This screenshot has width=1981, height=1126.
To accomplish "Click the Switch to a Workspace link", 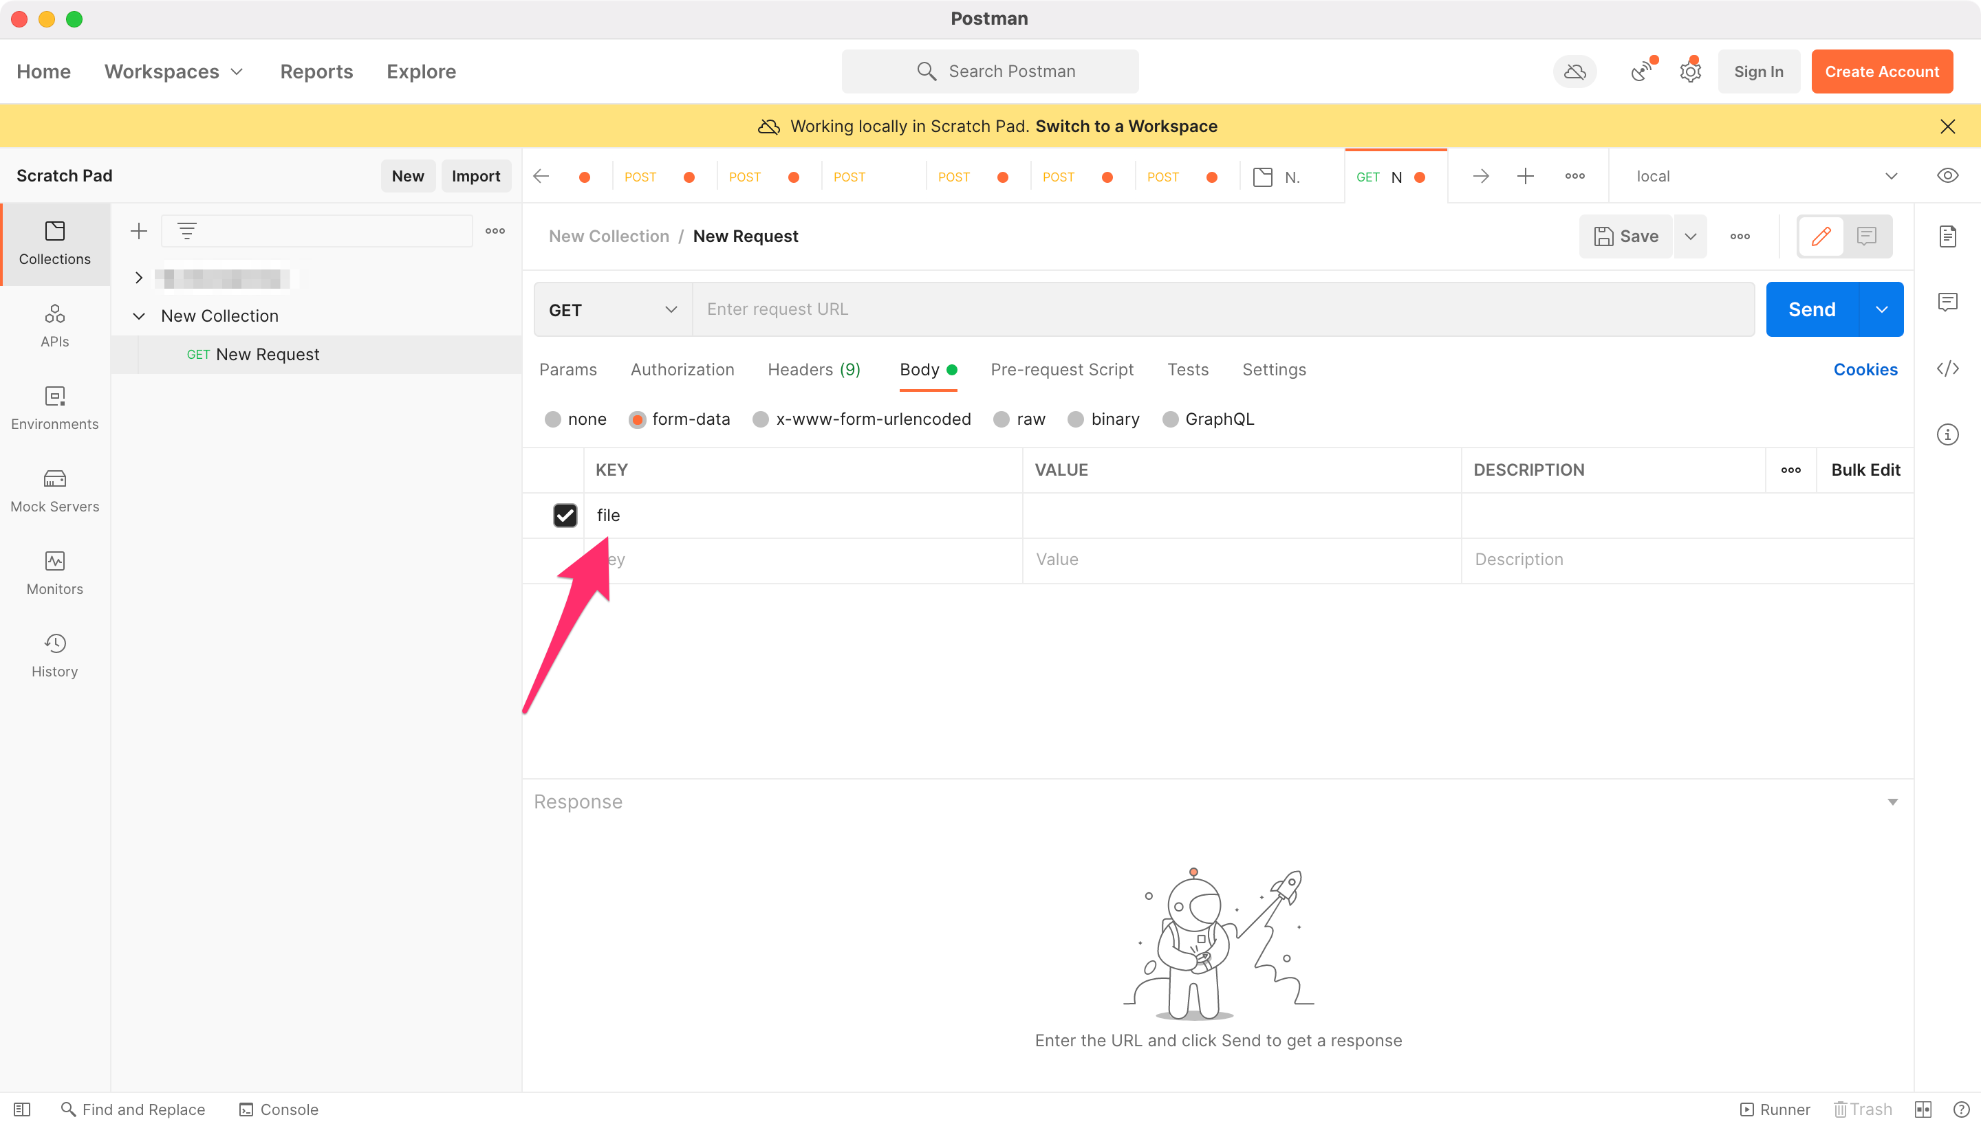I will tap(1126, 126).
